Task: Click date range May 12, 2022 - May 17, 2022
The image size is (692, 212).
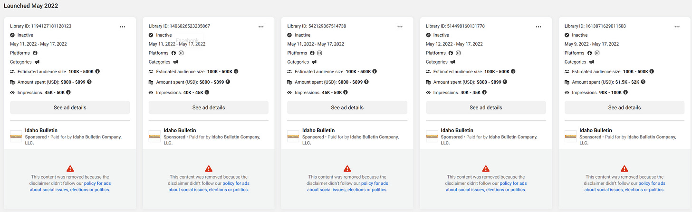Action: pos(454,44)
